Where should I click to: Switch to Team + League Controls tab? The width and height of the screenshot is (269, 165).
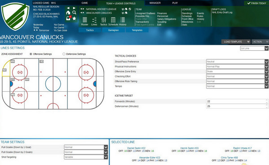coord(121,4)
